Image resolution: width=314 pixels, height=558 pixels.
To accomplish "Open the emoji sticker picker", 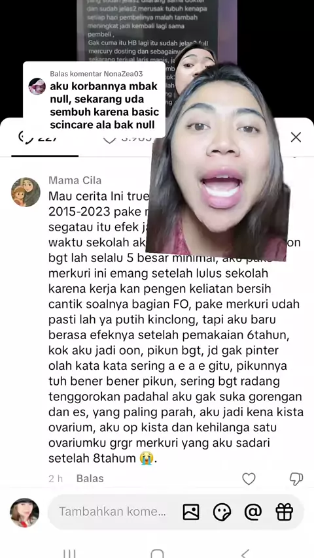I will tap(222, 512).
